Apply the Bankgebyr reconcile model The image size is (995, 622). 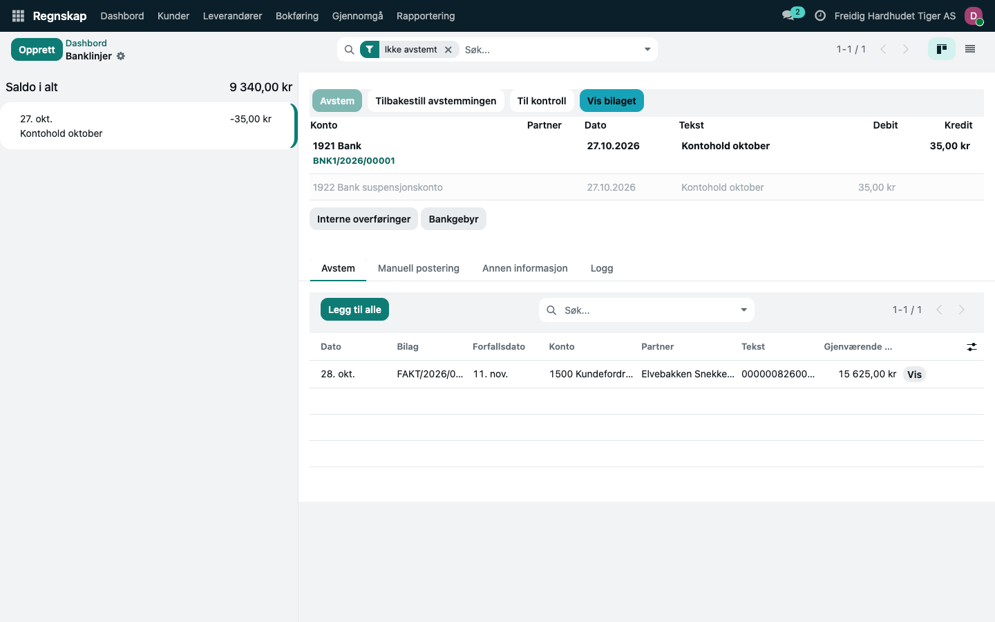[x=453, y=219]
